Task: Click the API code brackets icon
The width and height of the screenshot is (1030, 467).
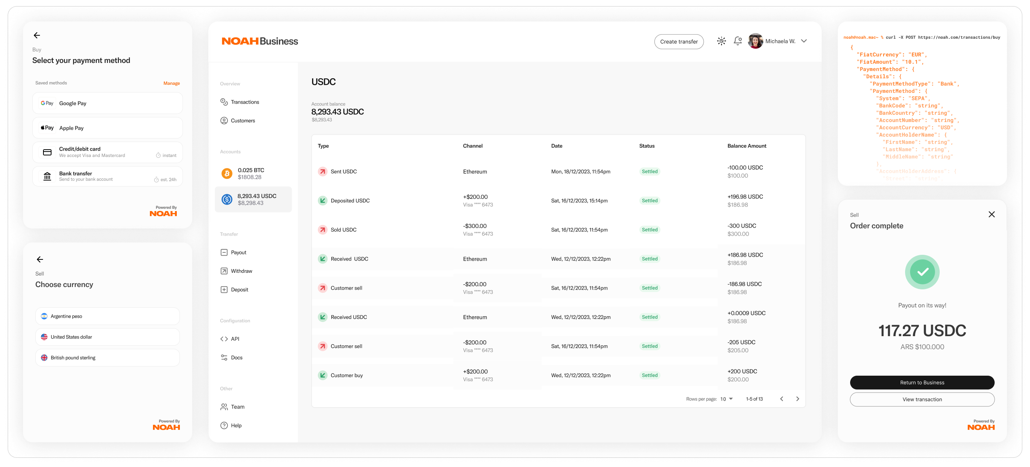Action: tap(224, 339)
